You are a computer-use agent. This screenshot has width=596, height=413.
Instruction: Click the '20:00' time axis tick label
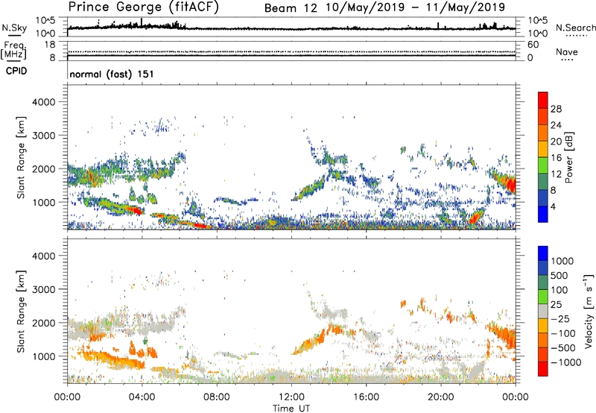click(x=440, y=397)
